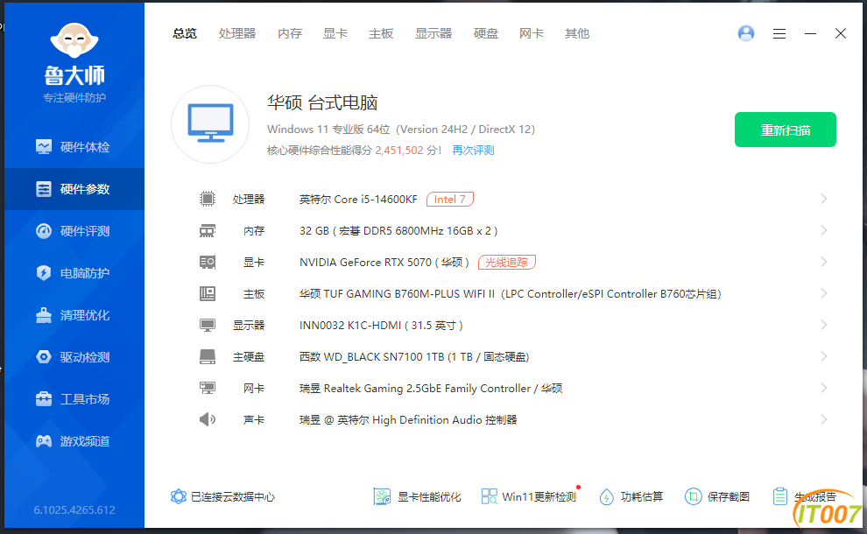Expand the 处理器 row chevron
This screenshot has width=867, height=534.
pyautogui.click(x=823, y=199)
